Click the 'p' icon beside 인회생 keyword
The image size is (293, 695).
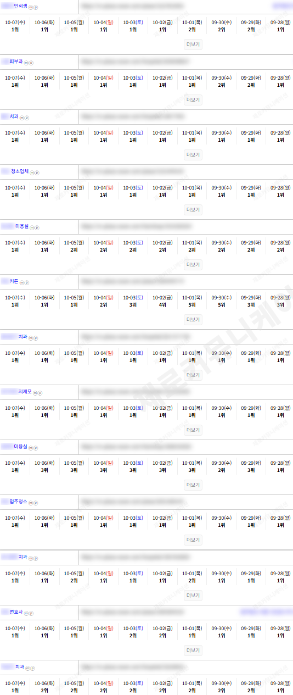pyautogui.click(x=36, y=7)
